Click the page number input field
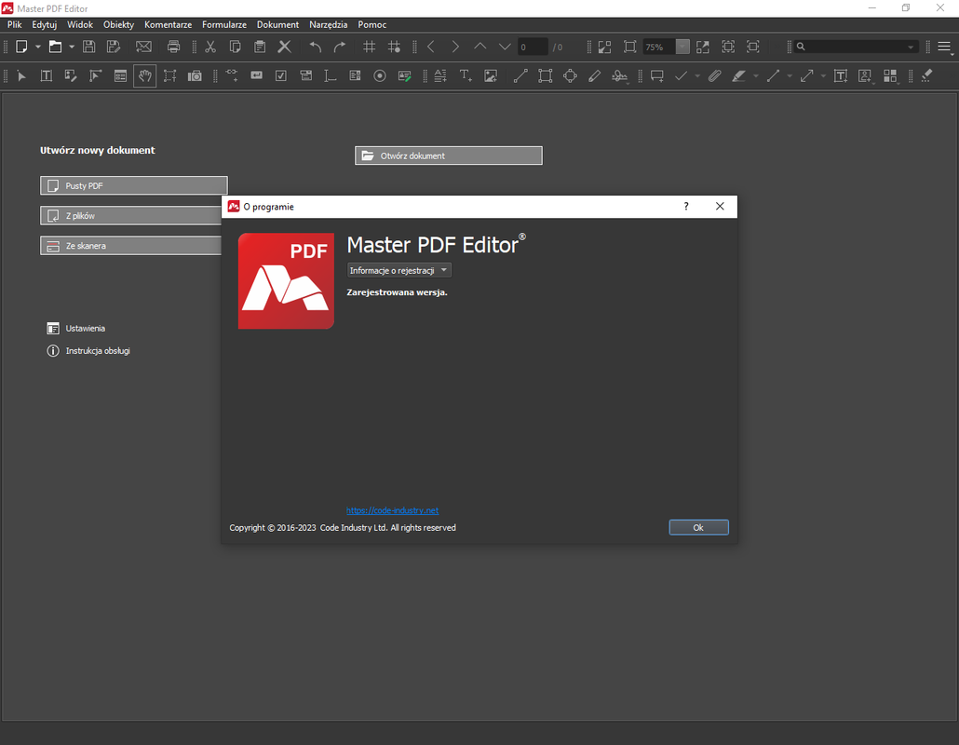Screen dimensions: 959x745 pyautogui.click(x=533, y=47)
